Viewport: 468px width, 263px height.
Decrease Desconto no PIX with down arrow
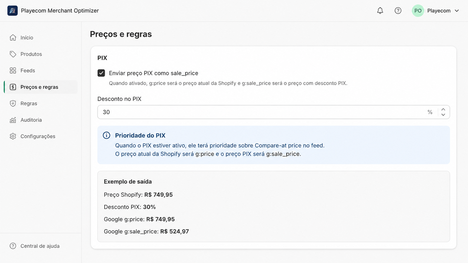[443, 115]
